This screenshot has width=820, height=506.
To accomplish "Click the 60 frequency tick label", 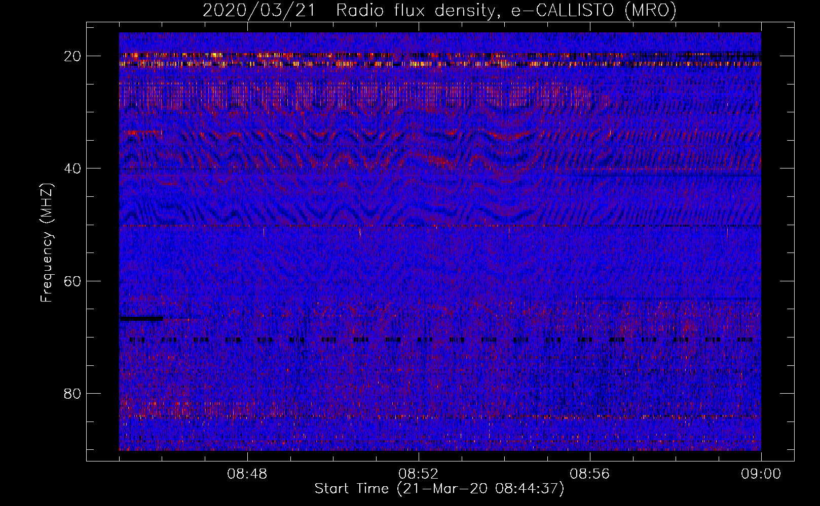I will click(73, 281).
